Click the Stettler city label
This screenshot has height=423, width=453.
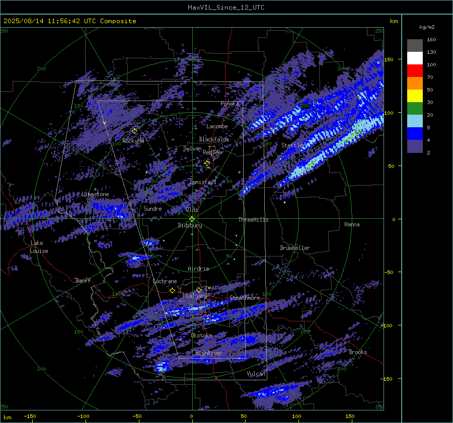click(292, 145)
